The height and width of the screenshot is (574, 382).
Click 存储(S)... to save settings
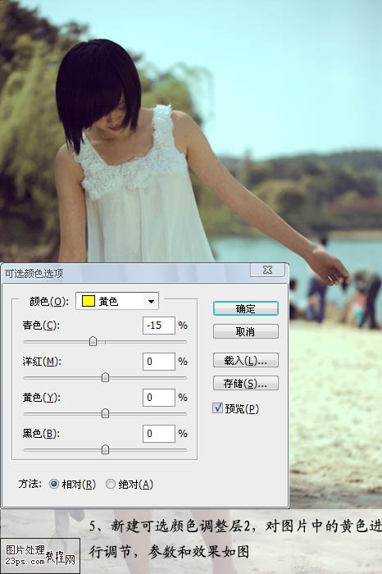(246, 383)
